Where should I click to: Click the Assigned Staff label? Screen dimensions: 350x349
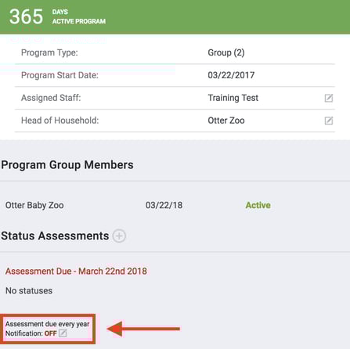[51, 98]
